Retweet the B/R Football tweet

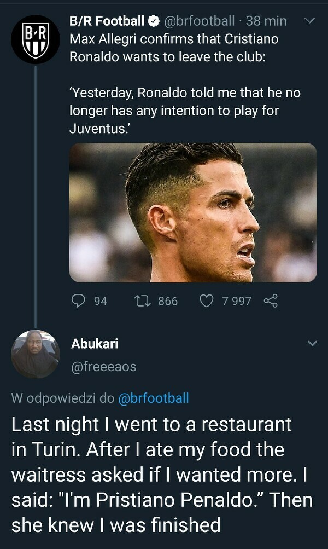(142, 300)
